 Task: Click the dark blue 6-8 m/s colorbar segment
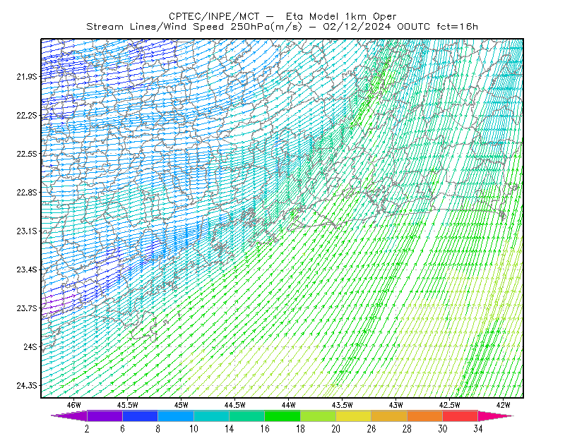tap(140, 416)
